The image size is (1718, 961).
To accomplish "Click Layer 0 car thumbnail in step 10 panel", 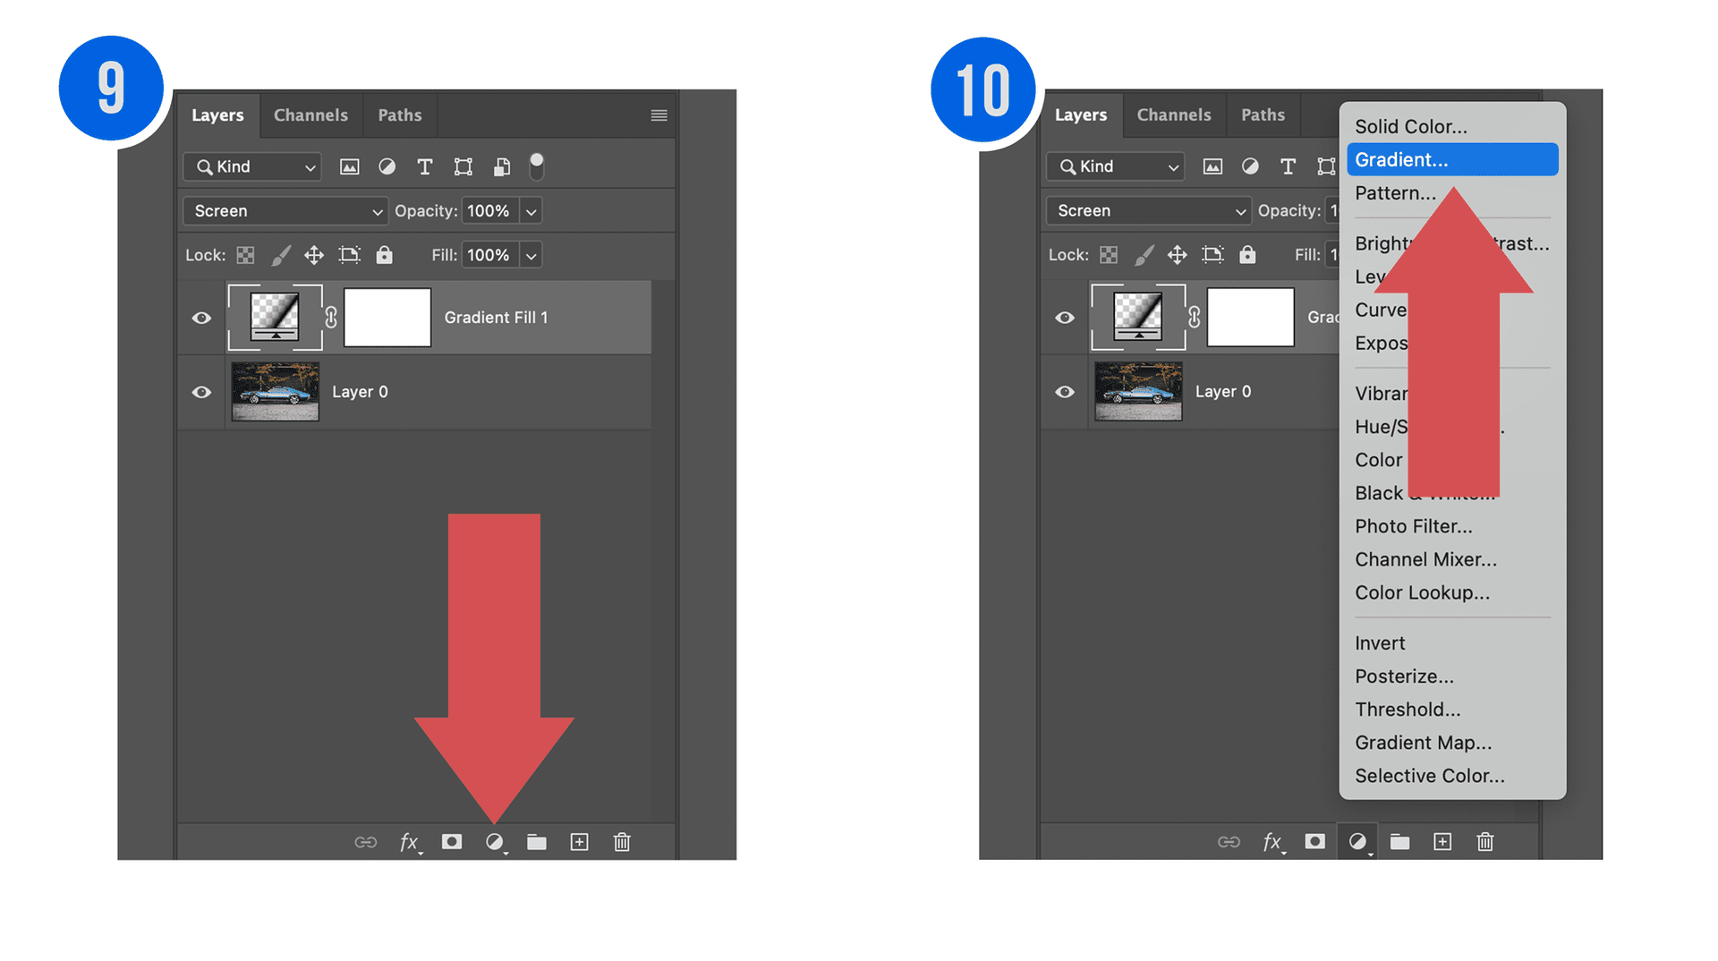I will pos(1138,391).
